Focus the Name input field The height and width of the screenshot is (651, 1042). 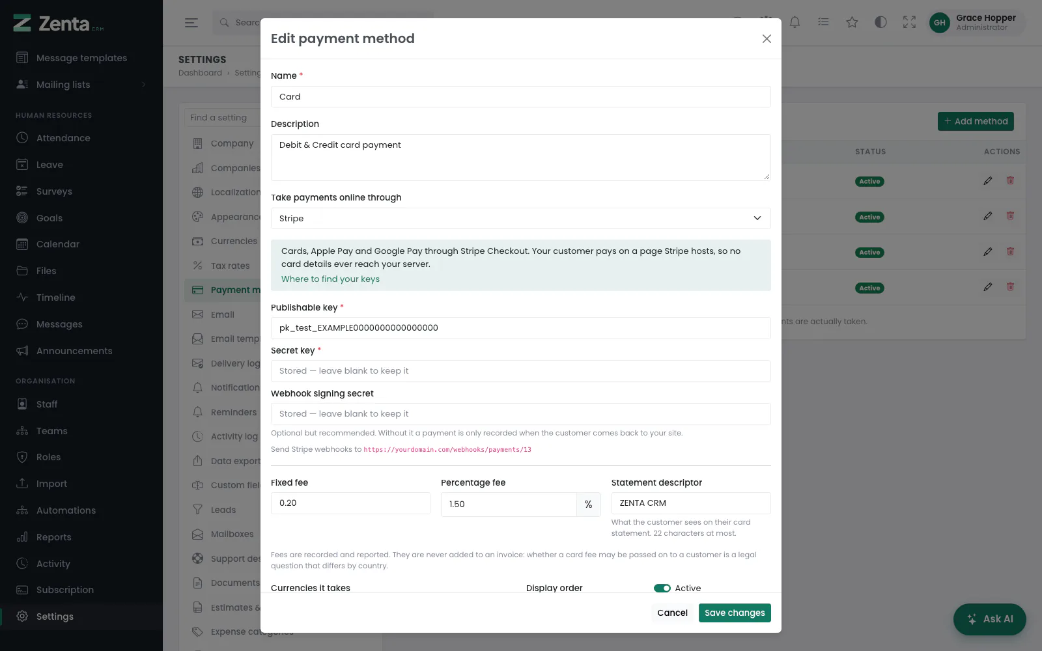(x=521, y=96)
